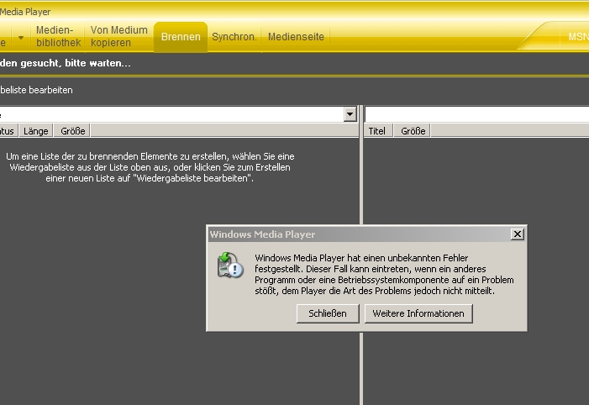Viewport: 589px width, 405px height.
Task: Click the error message text in the dialog
Action: pos(384,274)
